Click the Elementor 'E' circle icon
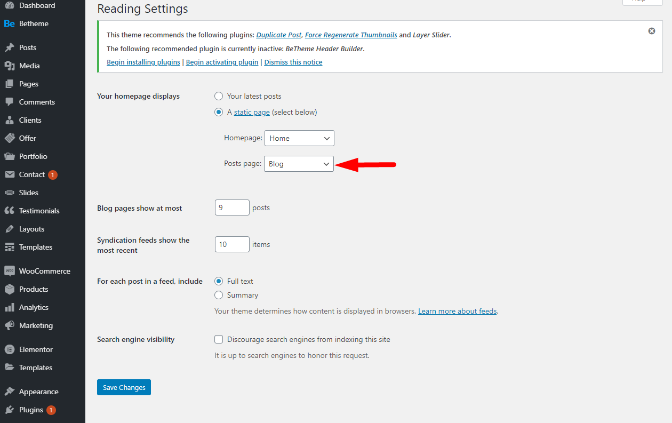 (x=9, y=349)
